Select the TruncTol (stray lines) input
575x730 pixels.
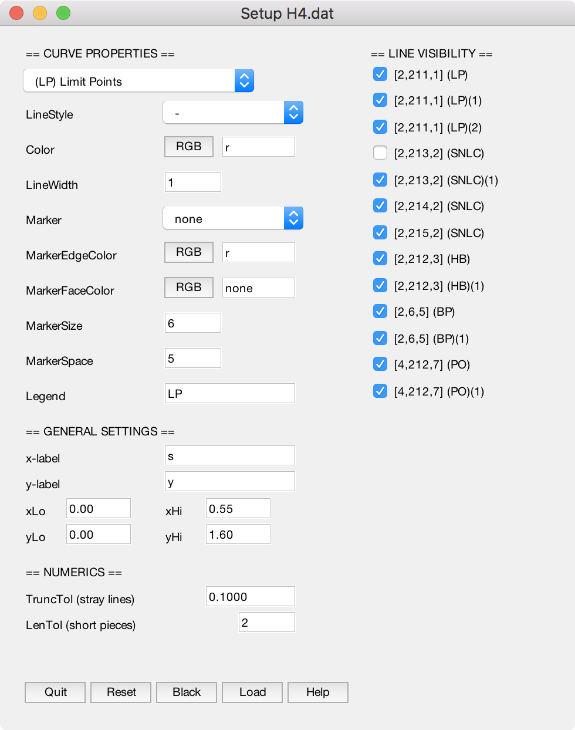click(251, 596)
